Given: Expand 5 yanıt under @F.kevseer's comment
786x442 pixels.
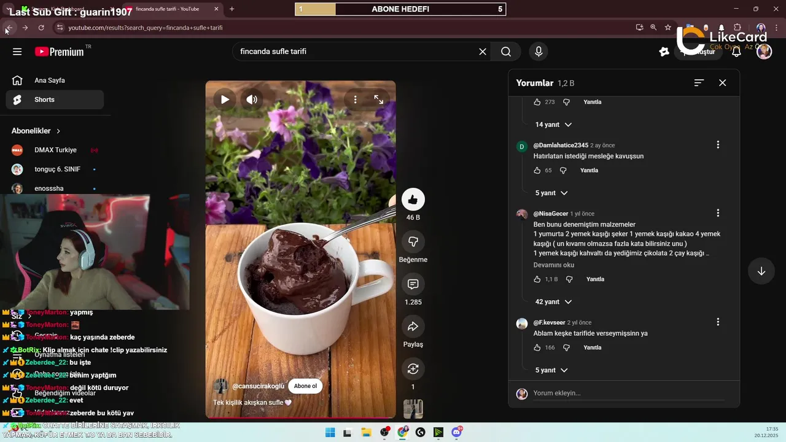Looking at the screenshot, I should 551,370.
